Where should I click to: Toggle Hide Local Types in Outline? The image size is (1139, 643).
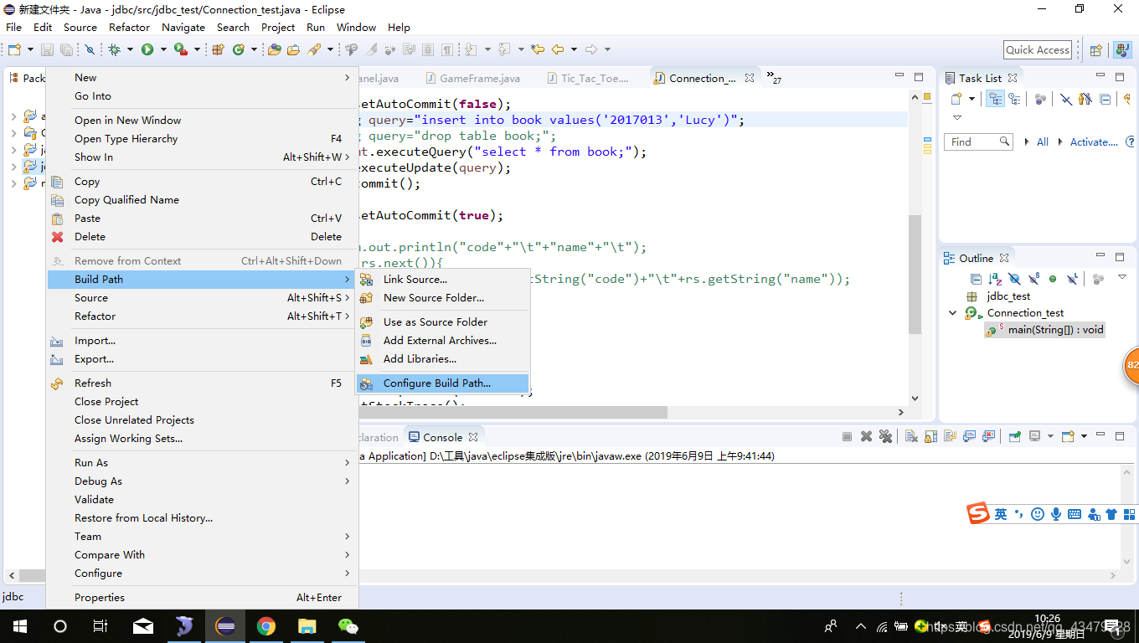pyautogui.click(x=1072, y=279)
